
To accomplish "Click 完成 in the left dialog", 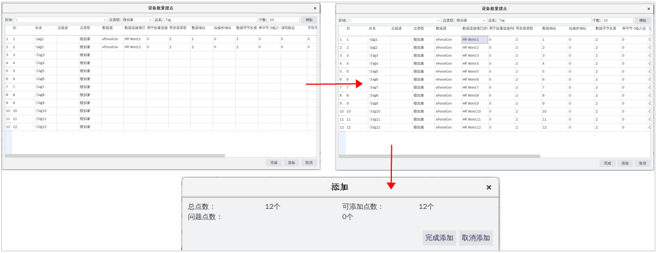I will 274,163.
